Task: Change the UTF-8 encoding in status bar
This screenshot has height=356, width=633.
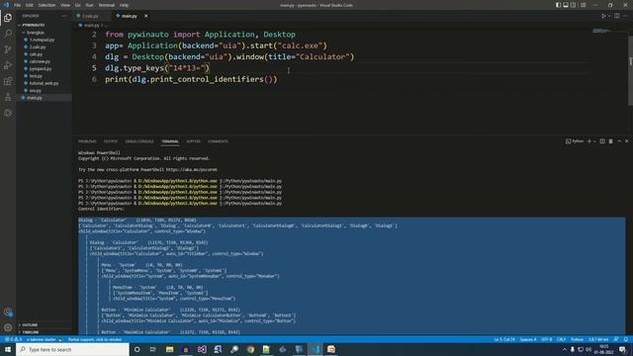Action: coord(546,339)
